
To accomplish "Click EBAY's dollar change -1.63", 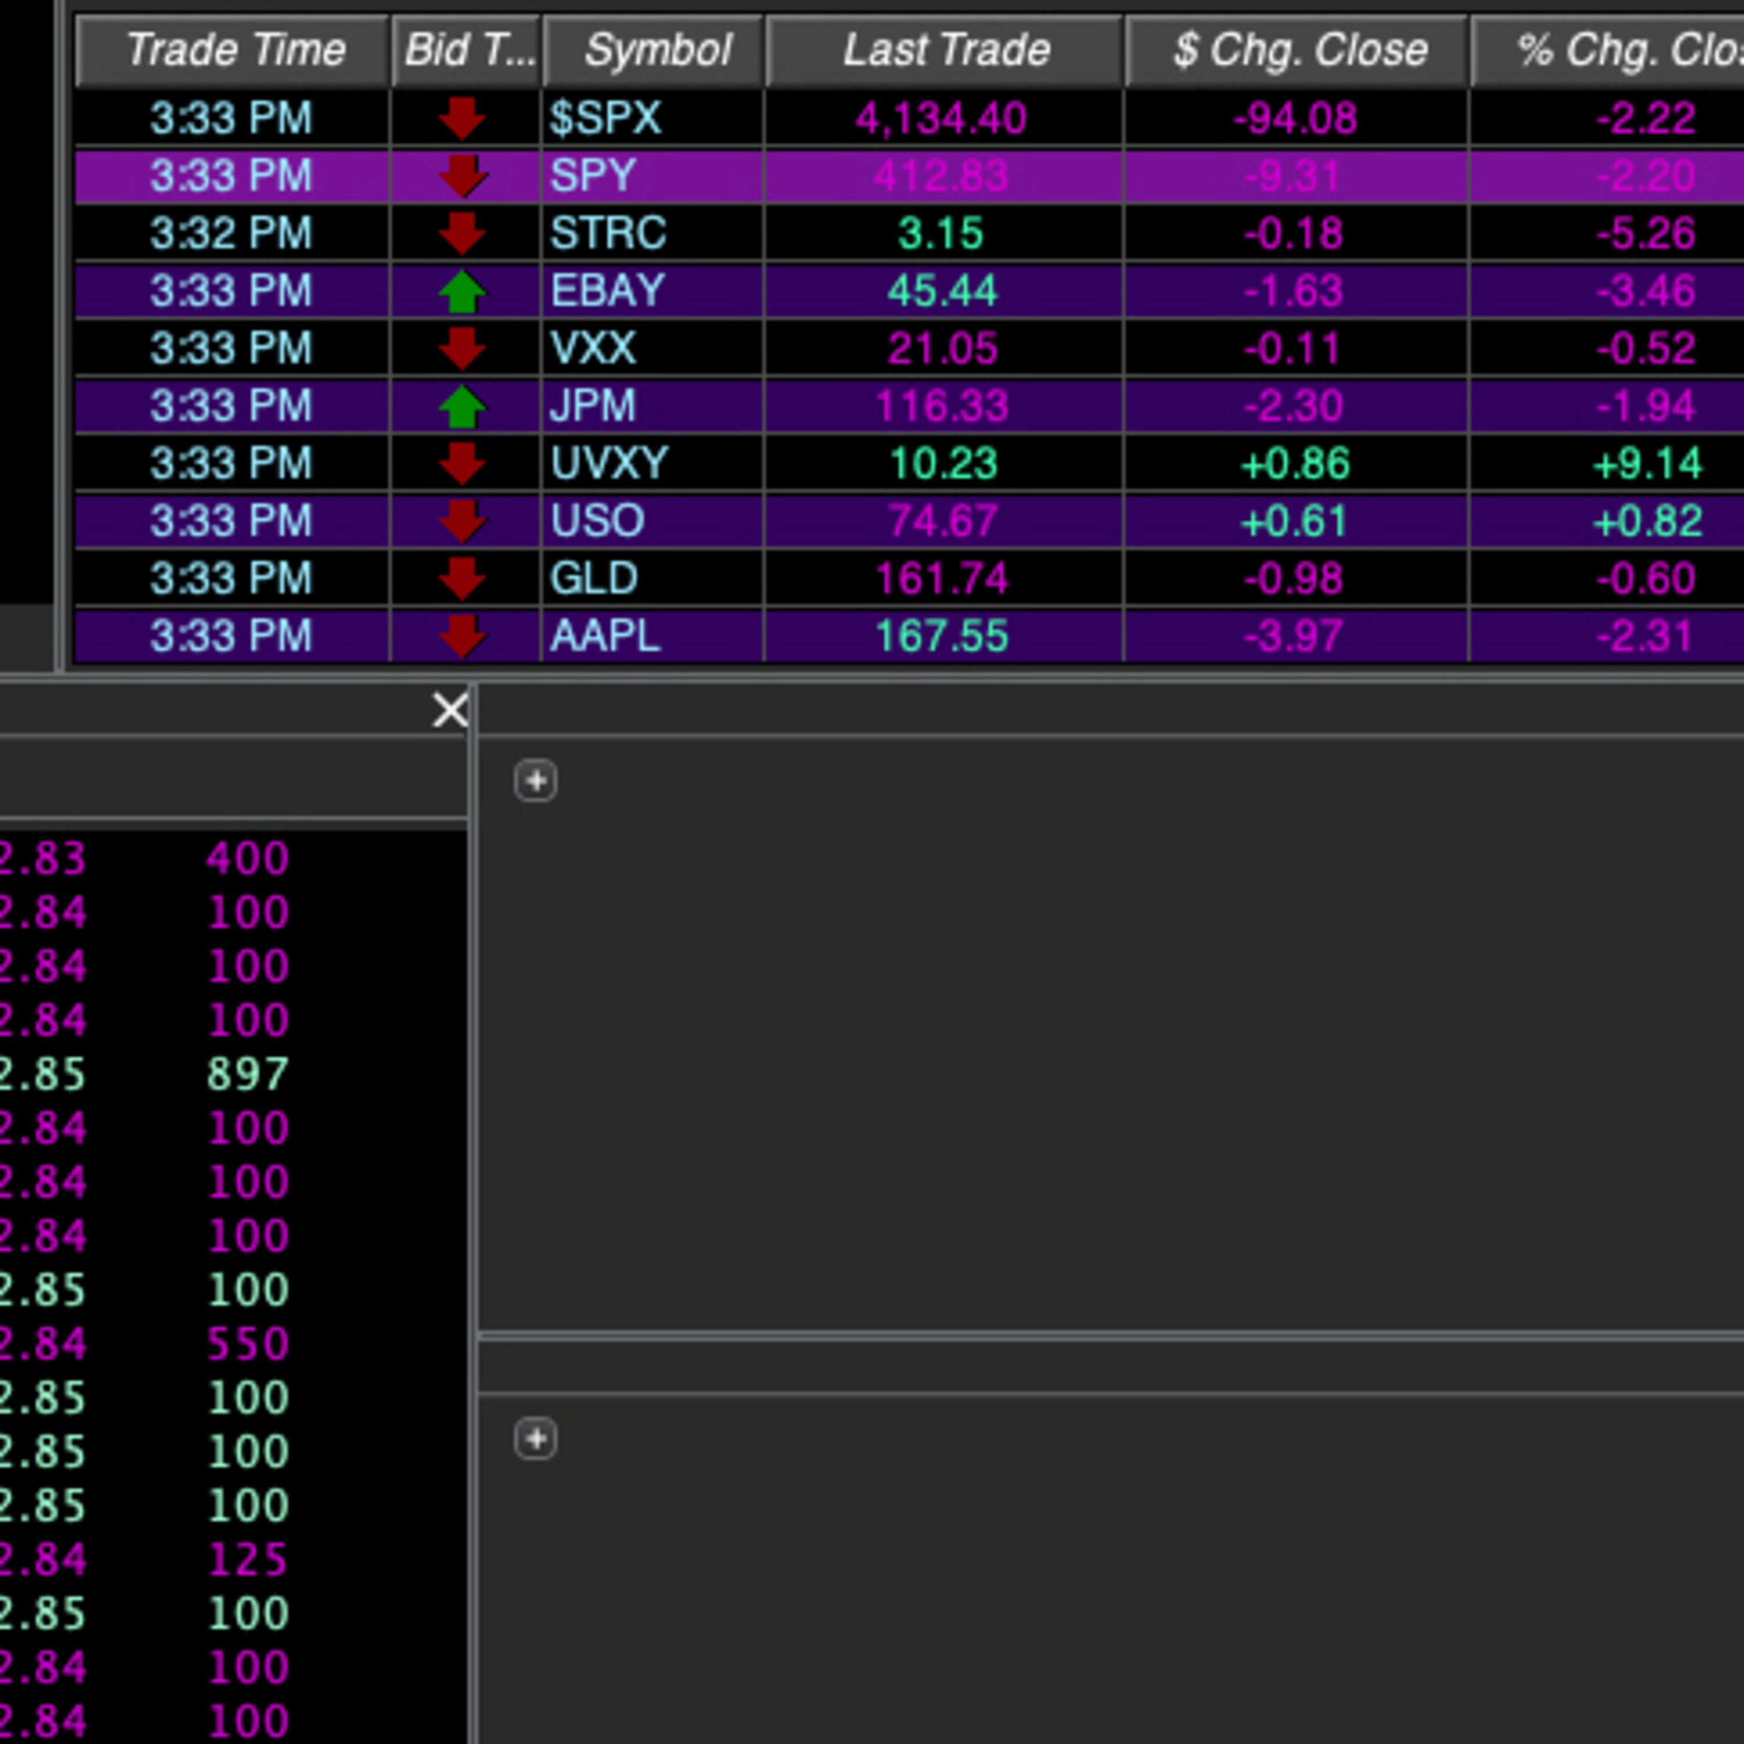I will (1293, 292).
